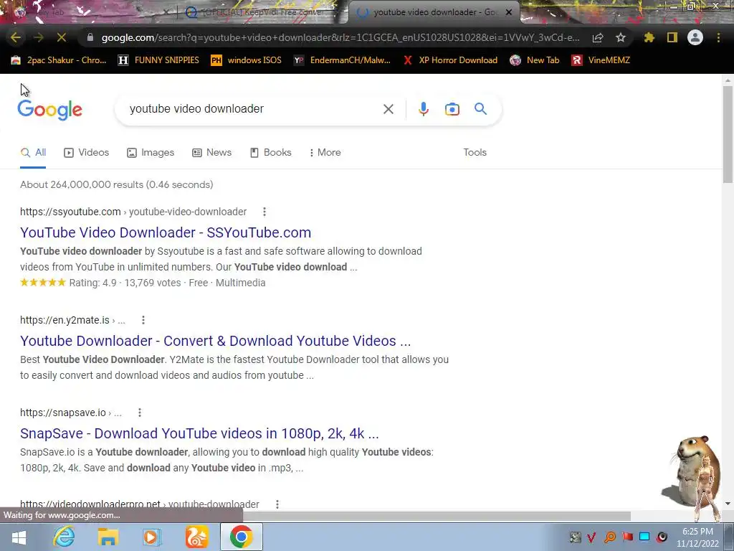Open Youtube Downloader - Convert & Download link
734x551 pixels.
pos(215,341)
